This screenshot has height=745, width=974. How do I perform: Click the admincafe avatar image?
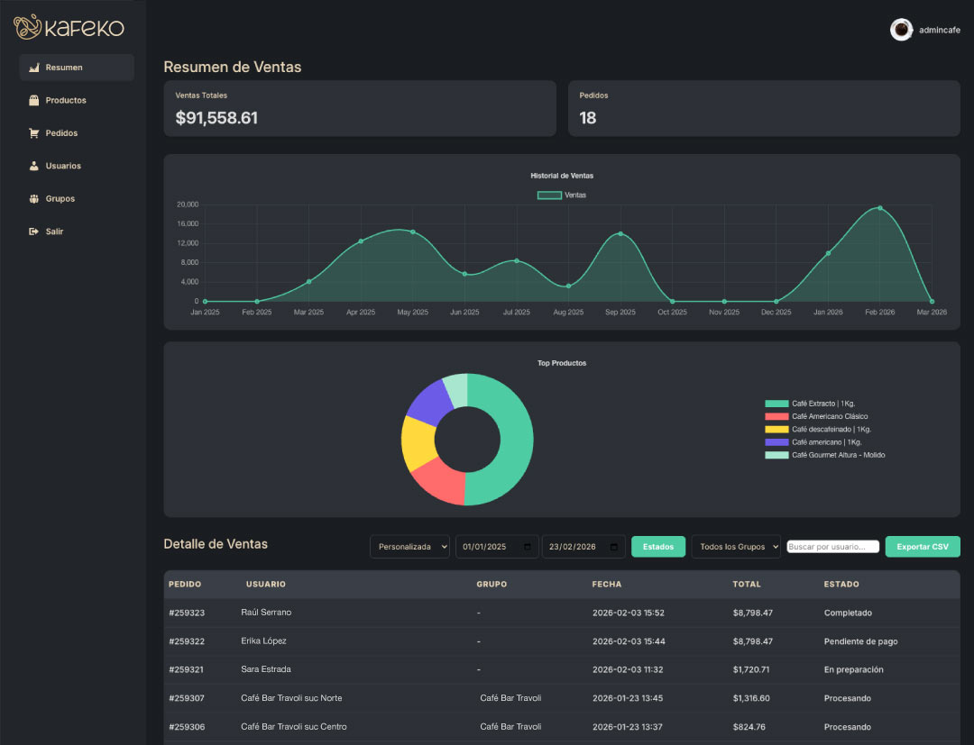click(x=901, y=30)
